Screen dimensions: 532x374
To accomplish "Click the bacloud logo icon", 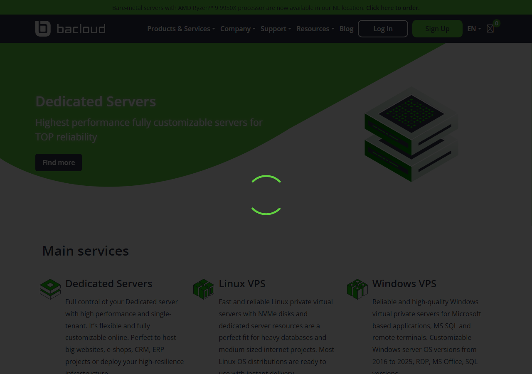I will (x=43, y=29).
